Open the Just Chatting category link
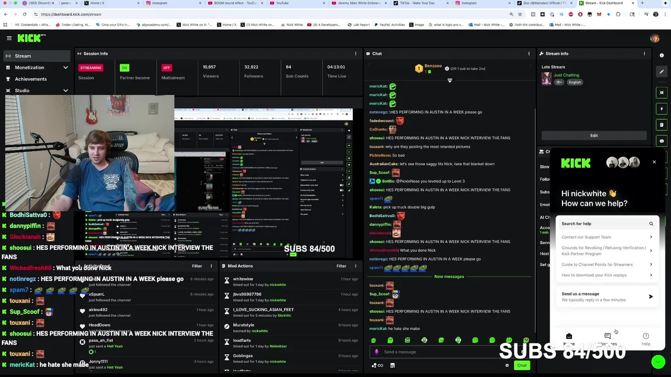Viewport: 671px width, 377px height. click(x=566, y=75)
